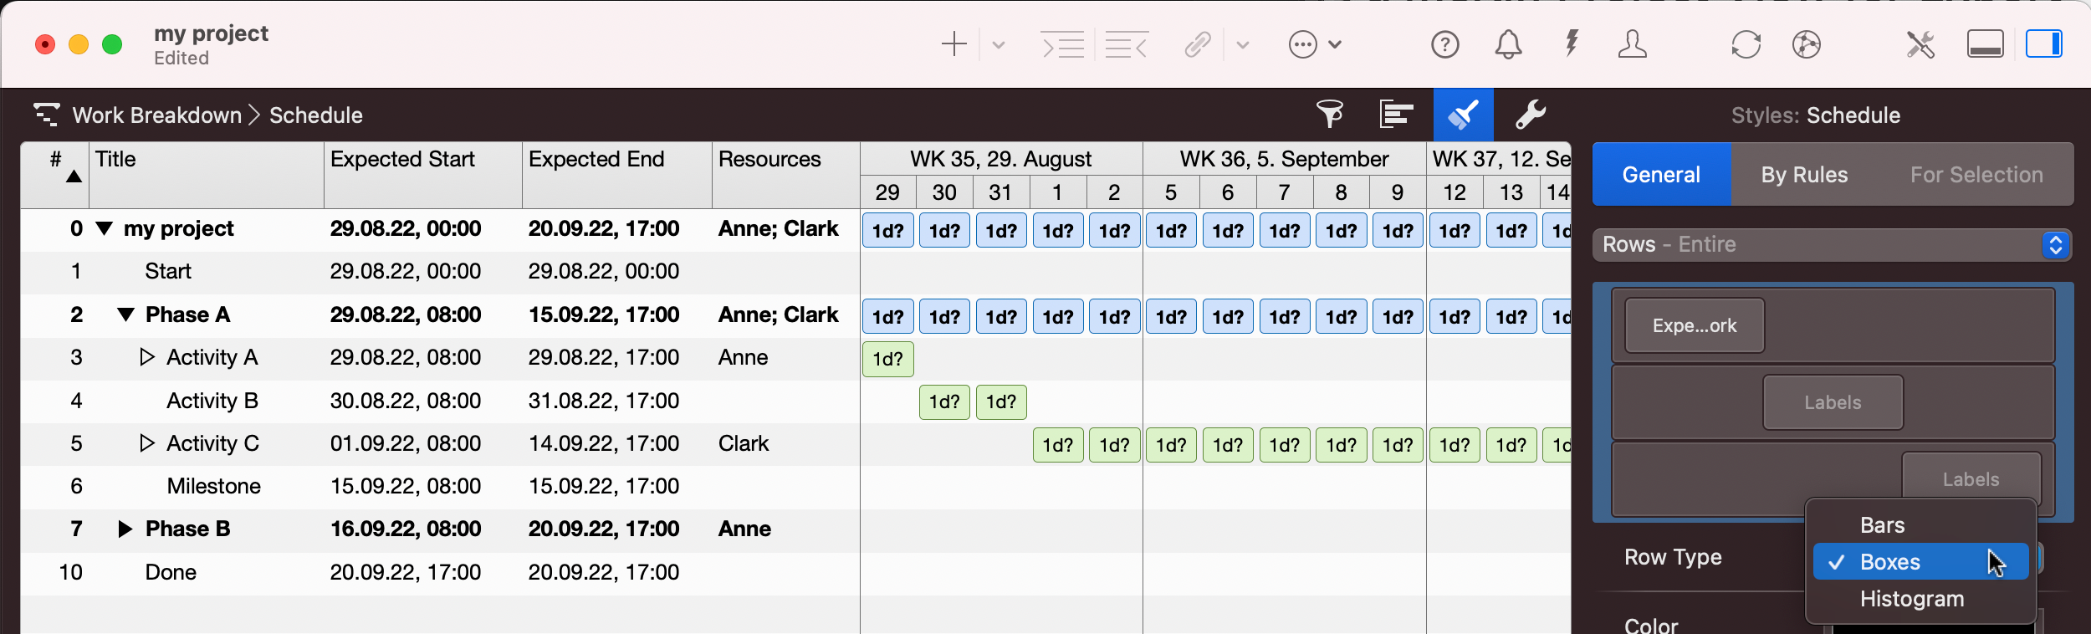Image resolution: width=2091 pixels, height=634 pixels.
Task: Collapse the Phase A group
Action: 125,315
